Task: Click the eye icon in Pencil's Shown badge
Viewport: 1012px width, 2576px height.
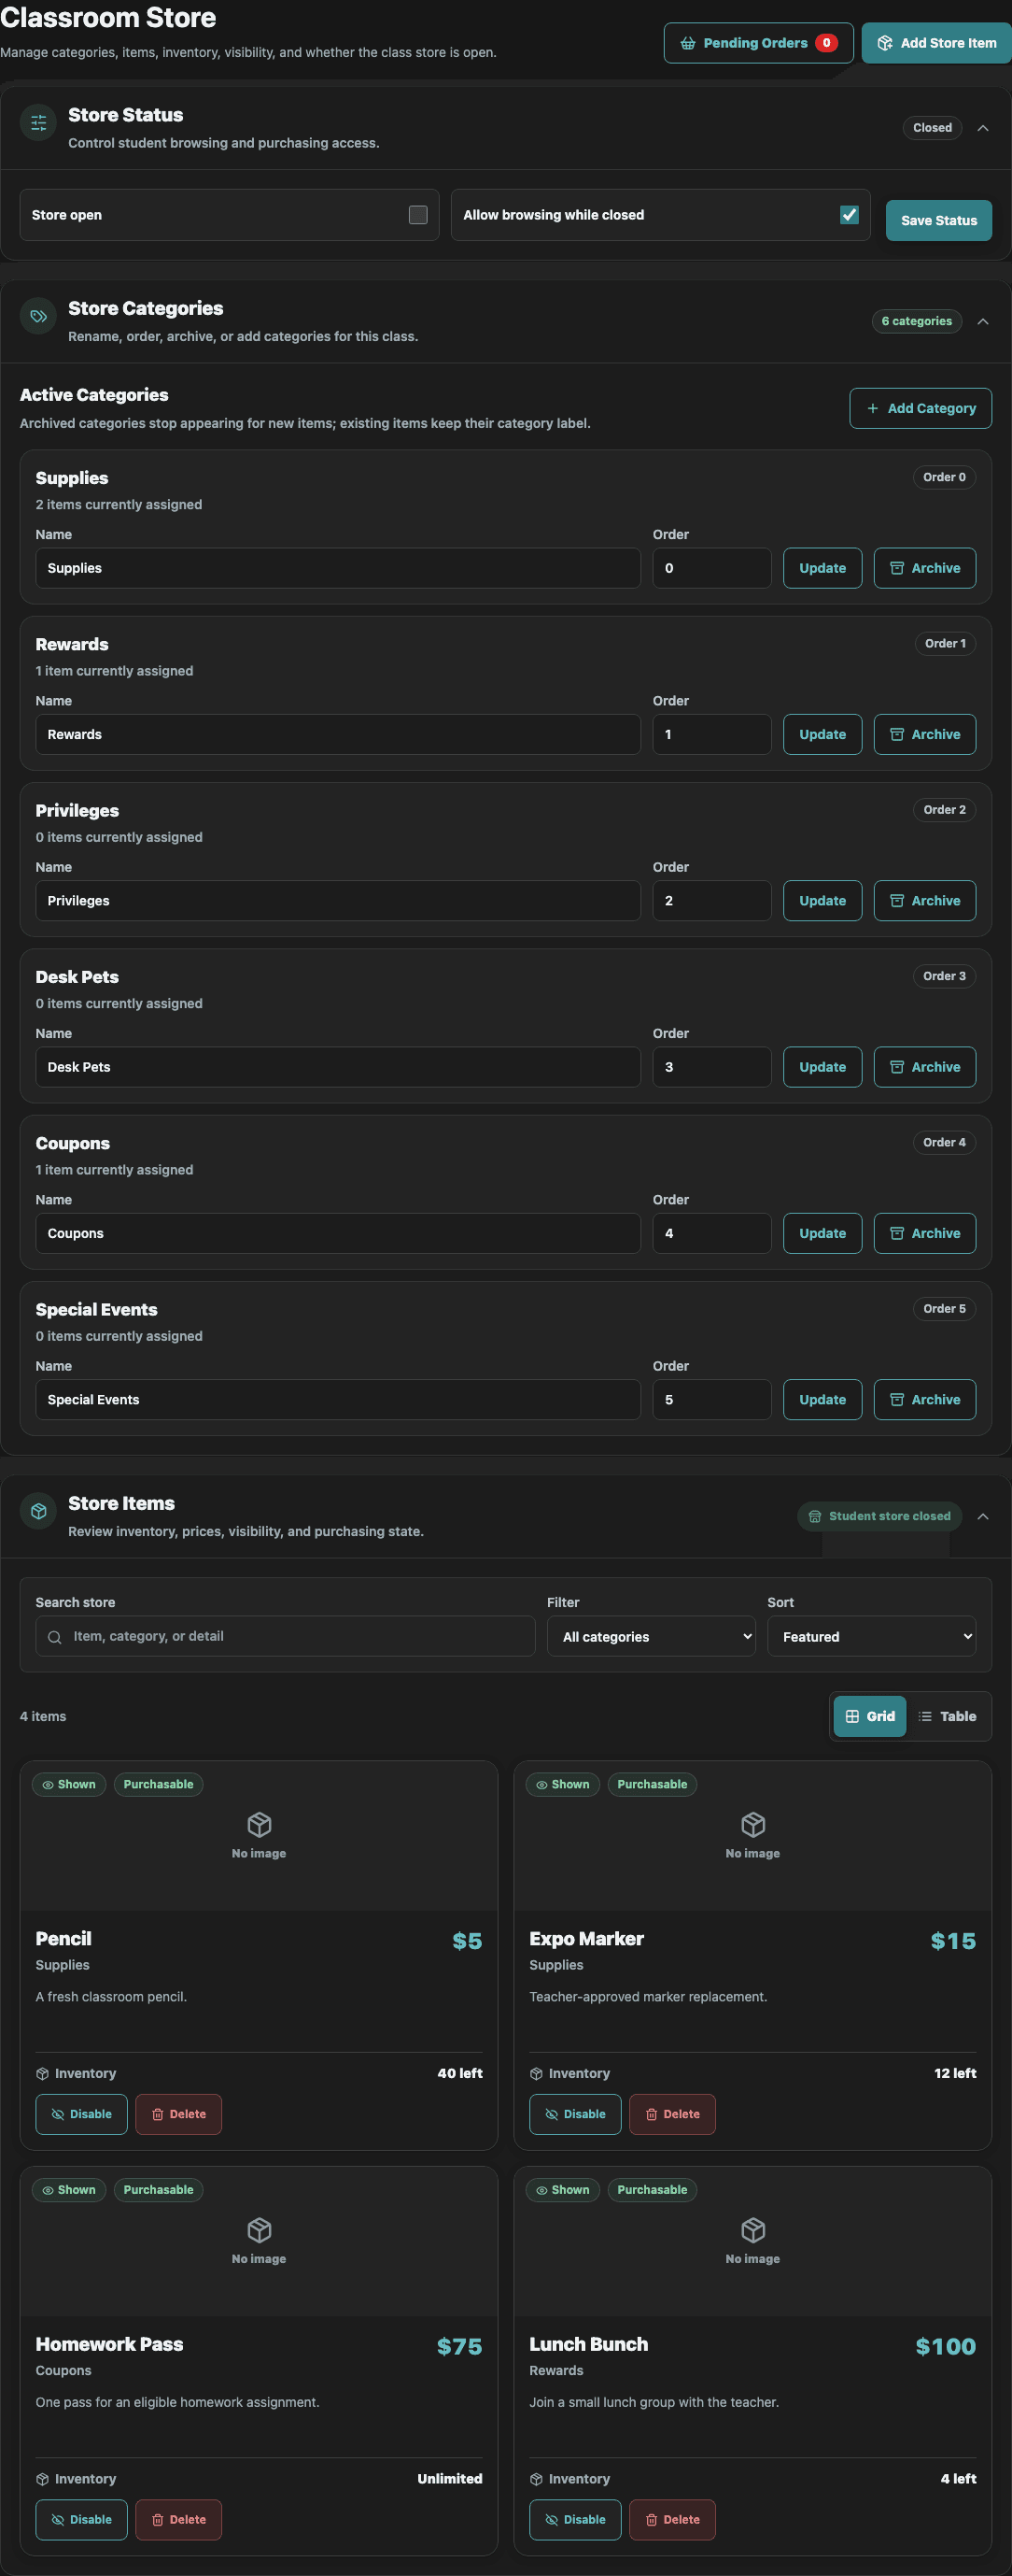Action: coord(47,1784)
